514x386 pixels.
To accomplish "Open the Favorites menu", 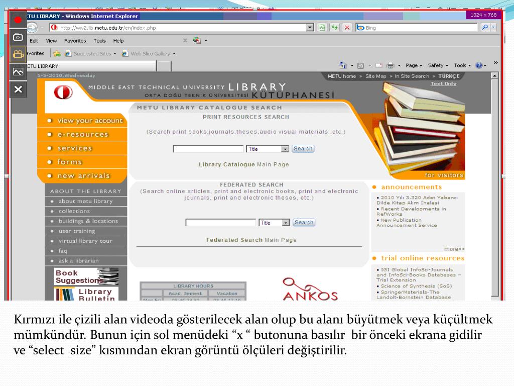I will pyautogui.click(x=75, y=41).
